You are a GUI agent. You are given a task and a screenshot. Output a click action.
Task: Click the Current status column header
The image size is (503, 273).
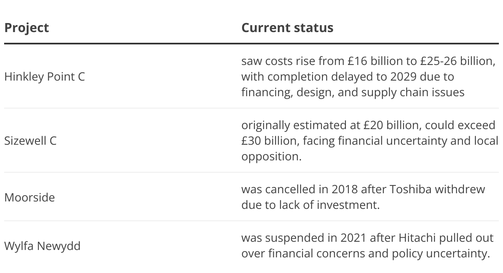pyautogui.click(x=287, y=28)
